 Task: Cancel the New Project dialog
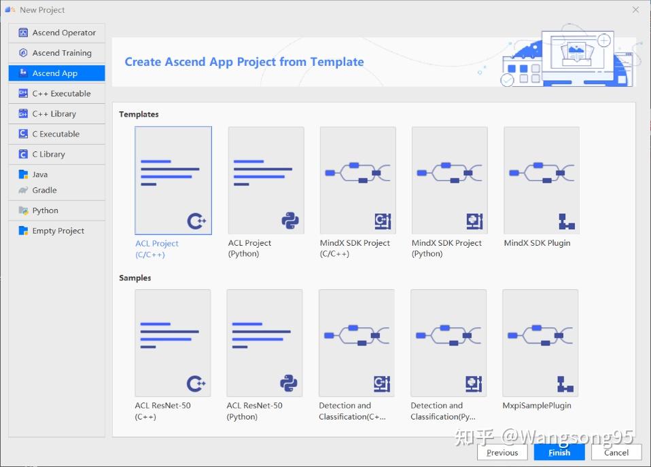pos(616,453)
